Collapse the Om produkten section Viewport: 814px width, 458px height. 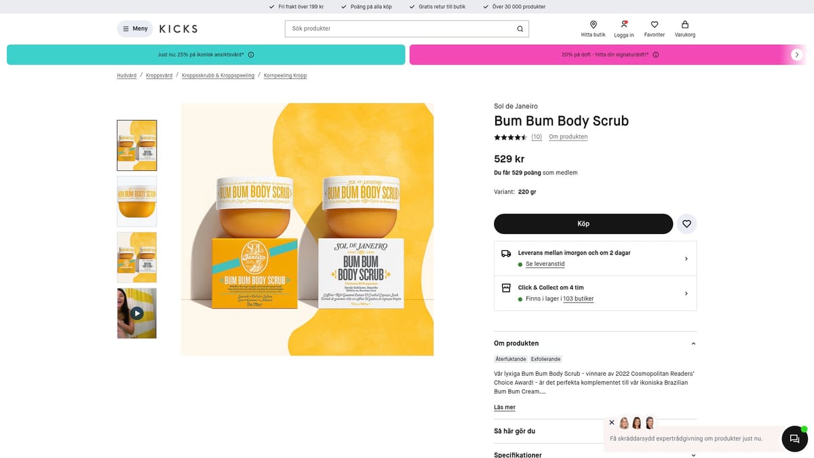(693, 343)
